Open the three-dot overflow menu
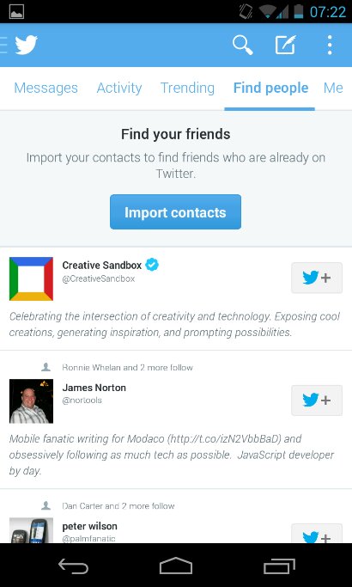Image resolution: width=352 pixels, height=587 pixels. tap(329, 45)
